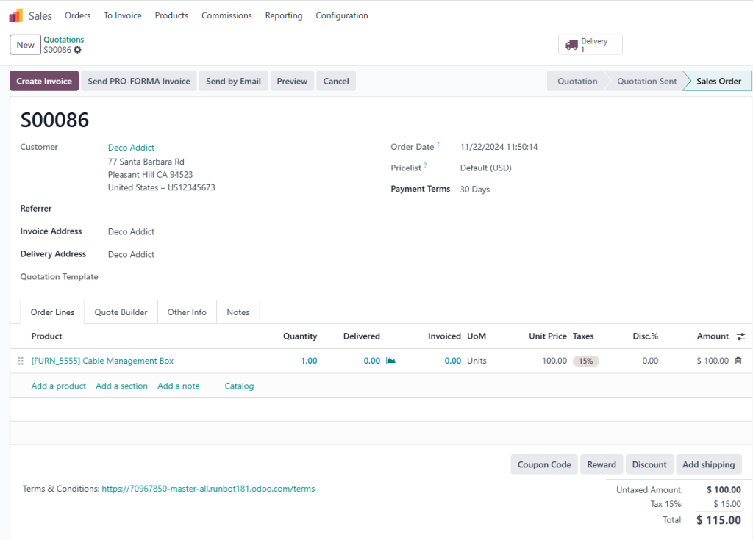The height and width of the screenshot is (540, 753).
Task: Click the Untaxed Amount $ 100.00 value
Action: coord(724,489)
